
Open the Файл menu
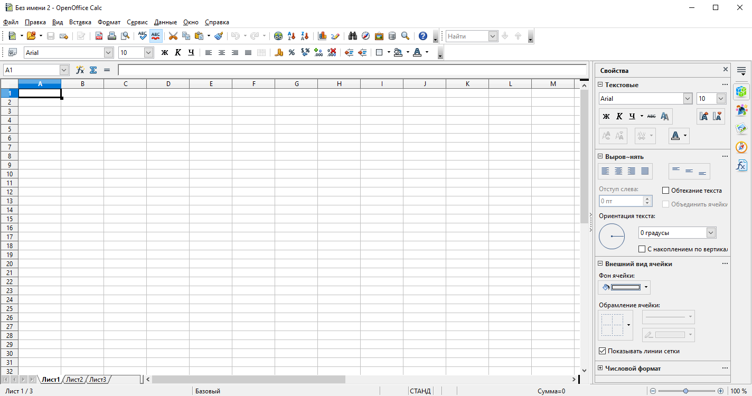coord(11,22)
